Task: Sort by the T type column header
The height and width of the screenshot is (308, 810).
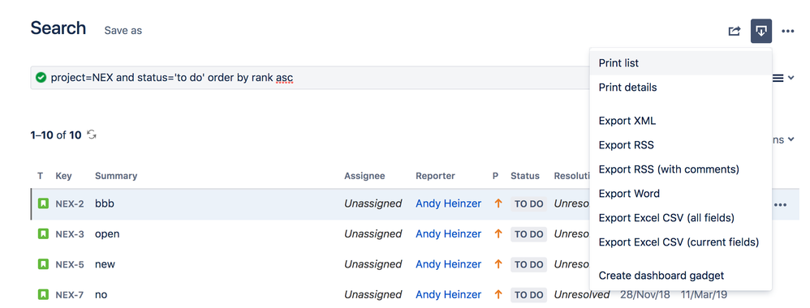Action: [41, 176]
